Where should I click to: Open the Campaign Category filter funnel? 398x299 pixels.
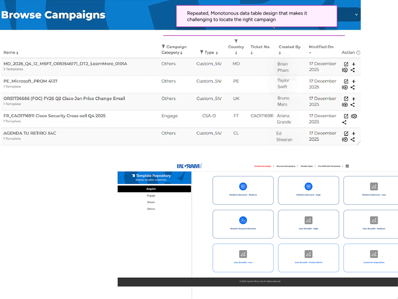click(x=163, y=46)
